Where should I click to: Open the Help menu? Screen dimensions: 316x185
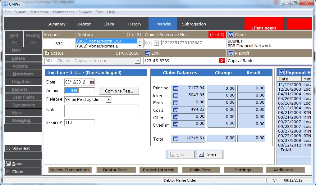pyautogui.click(x=111, y=12)
